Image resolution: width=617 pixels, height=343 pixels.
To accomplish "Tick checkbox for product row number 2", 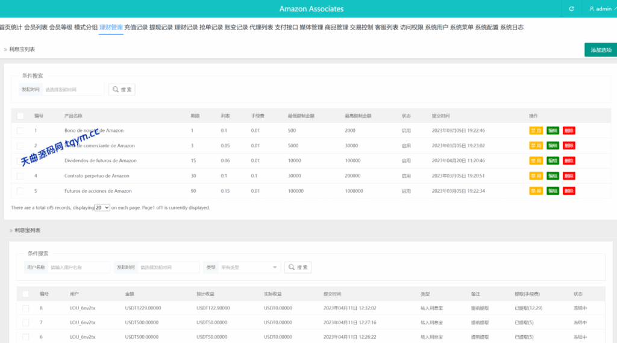I will pos(20,146).
